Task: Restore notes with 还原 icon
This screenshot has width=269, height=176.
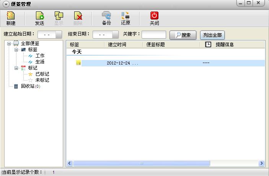Action: 126,15
